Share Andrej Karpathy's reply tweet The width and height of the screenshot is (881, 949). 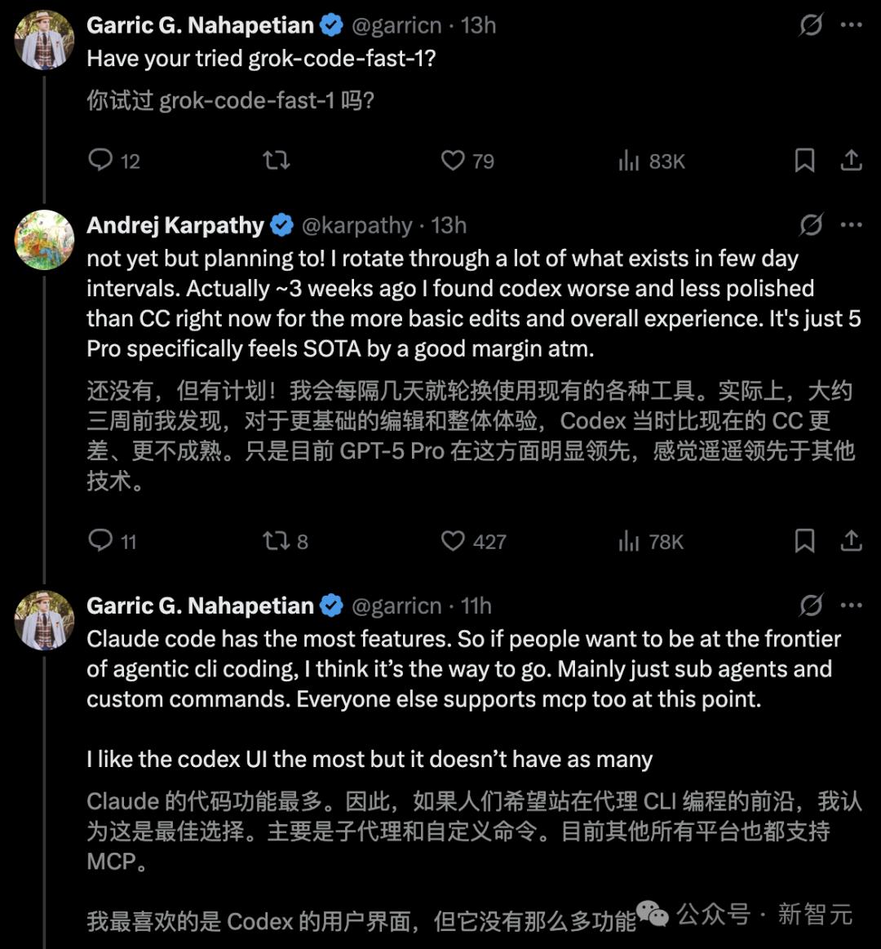[x=851, y=540]
